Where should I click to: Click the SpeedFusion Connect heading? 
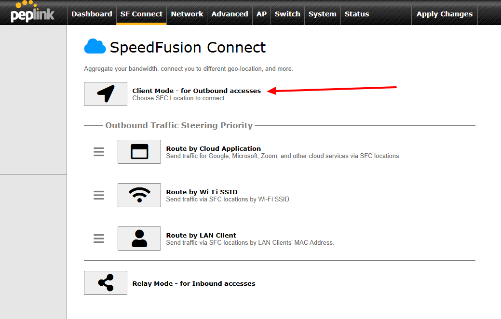pos(188,48)
